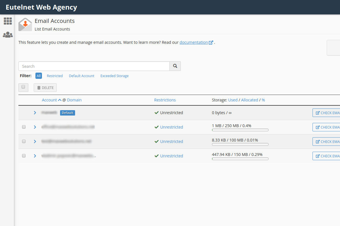Click green checkmark in 1 MB row
The image size is (340, 226).
tap(156, 127)
